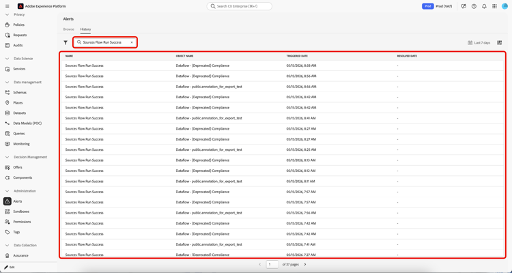Open the app switcher grid icon
Screen dimensions: 512x273
(494, 6)
